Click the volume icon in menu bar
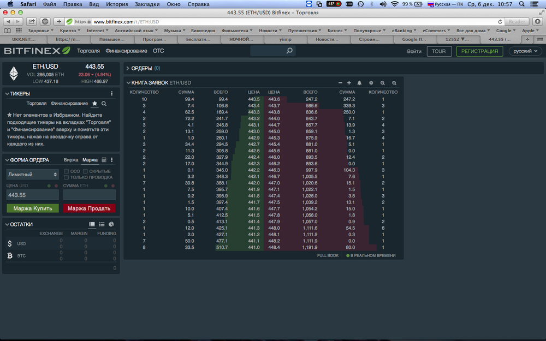The width and height of the screenshot is (546, 341). [x=383, y=4]
